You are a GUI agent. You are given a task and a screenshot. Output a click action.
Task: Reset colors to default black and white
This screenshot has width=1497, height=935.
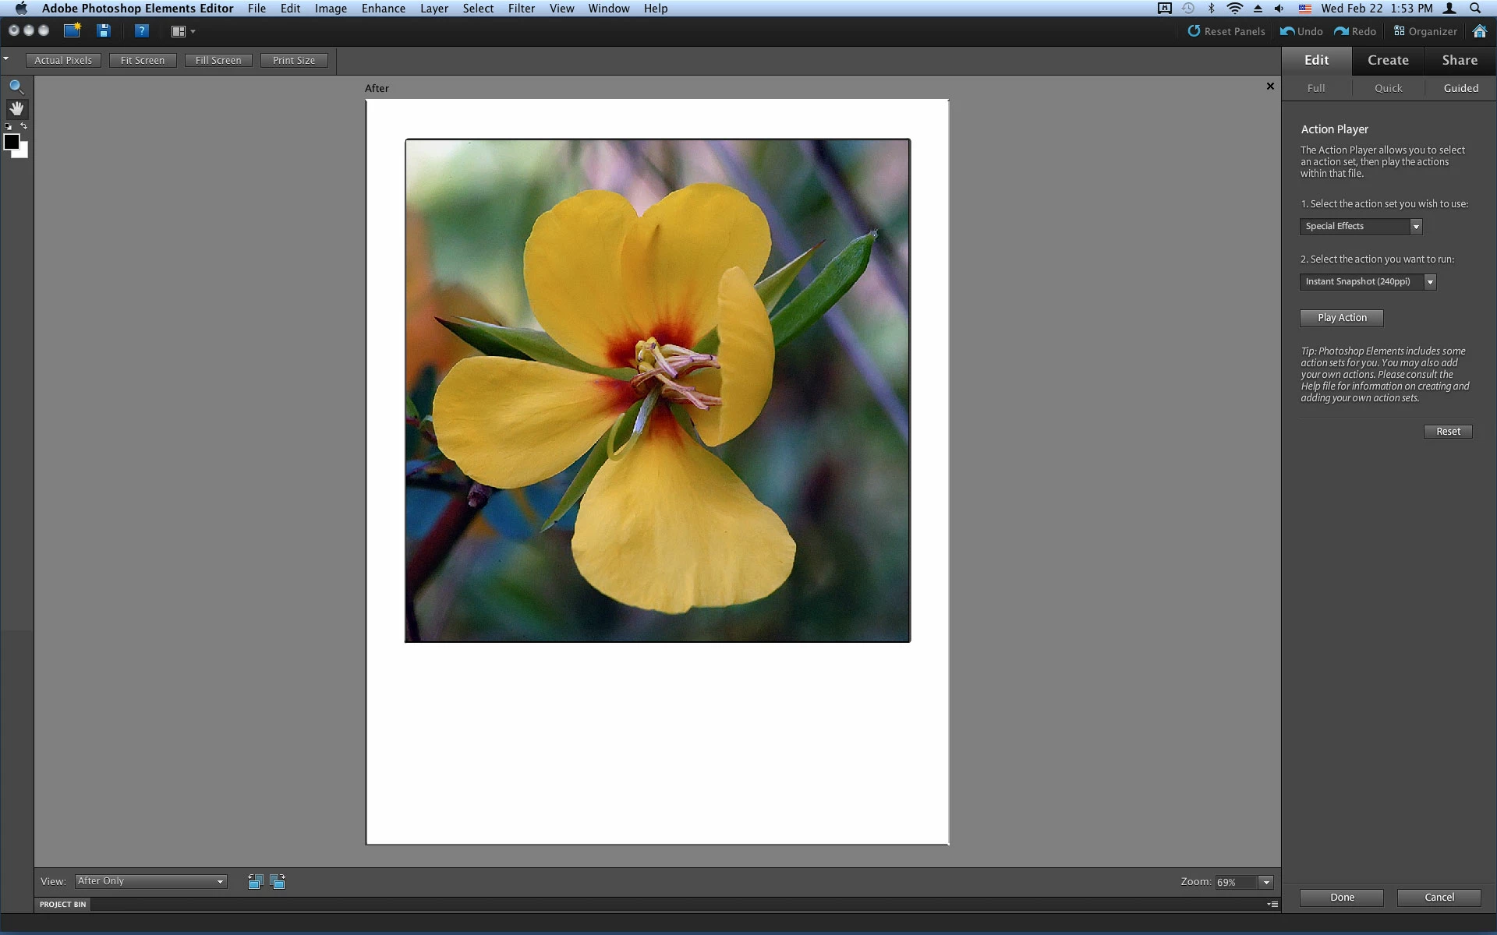[8, 127]
